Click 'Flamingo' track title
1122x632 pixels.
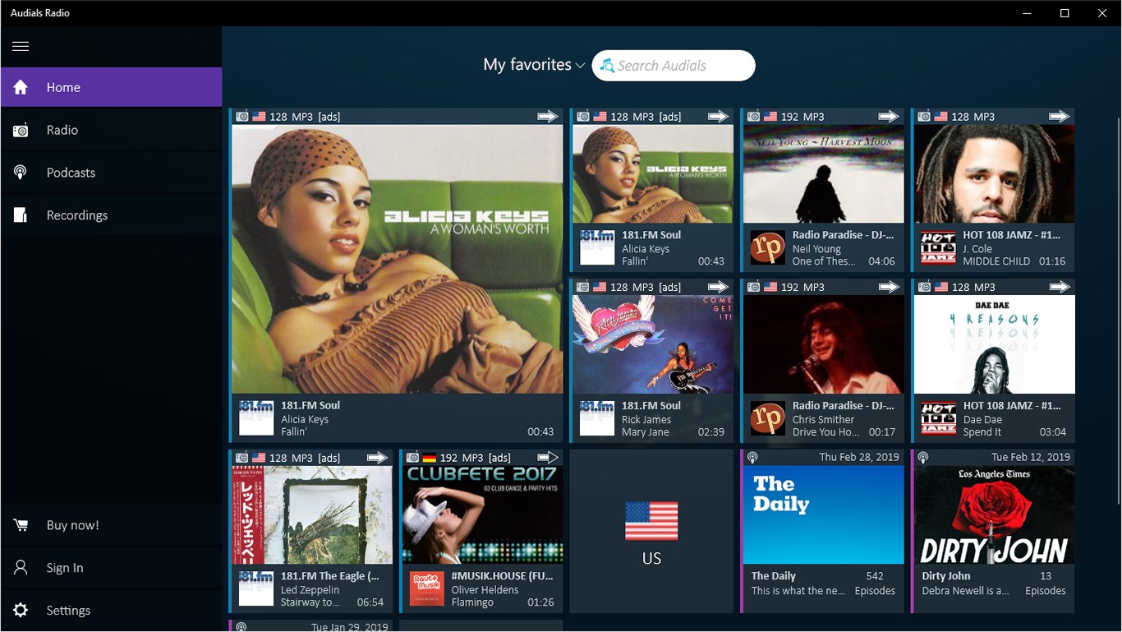click(x=472, y=602)
